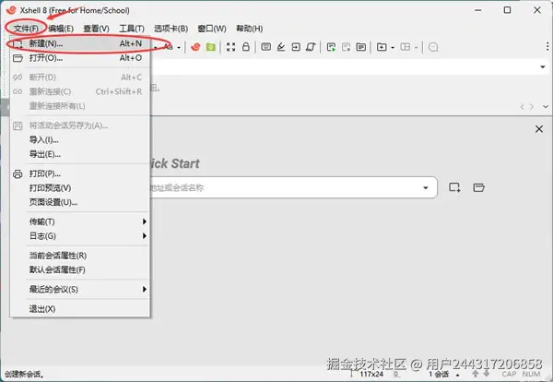Expand tab list down chevron
The image size is (553, 382).
pyautogui.click(x=546, y=107)
